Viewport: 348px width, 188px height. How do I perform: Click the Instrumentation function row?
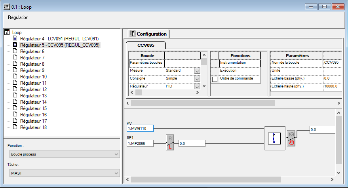coord(240,63)
